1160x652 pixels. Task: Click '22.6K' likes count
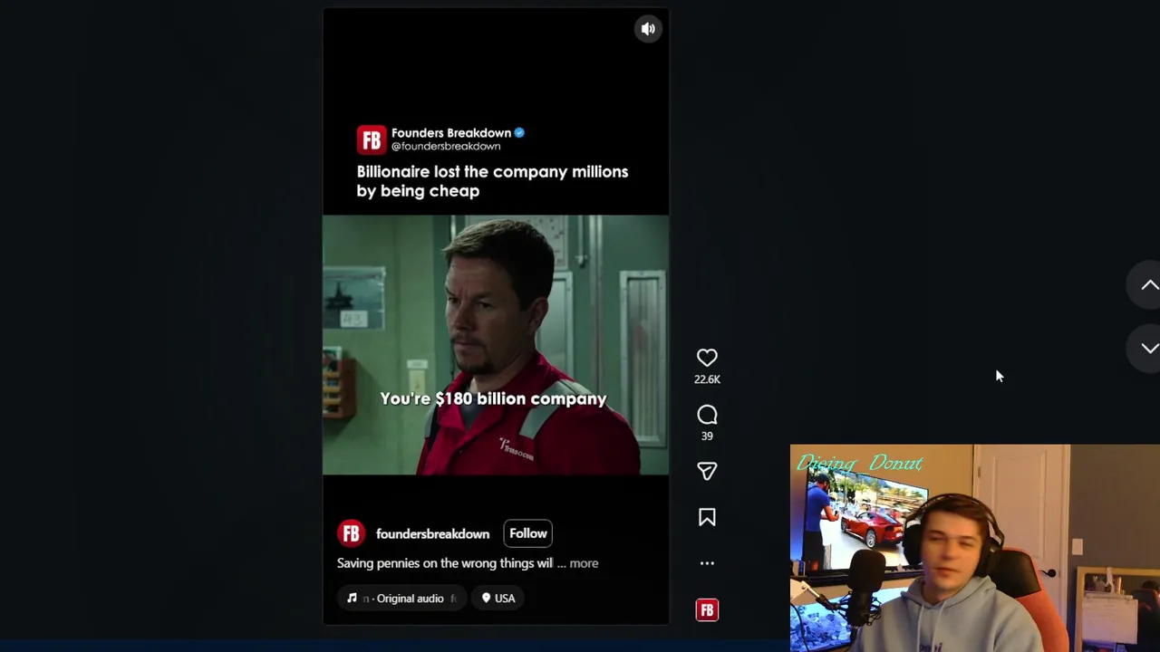(x=707, y=379)
